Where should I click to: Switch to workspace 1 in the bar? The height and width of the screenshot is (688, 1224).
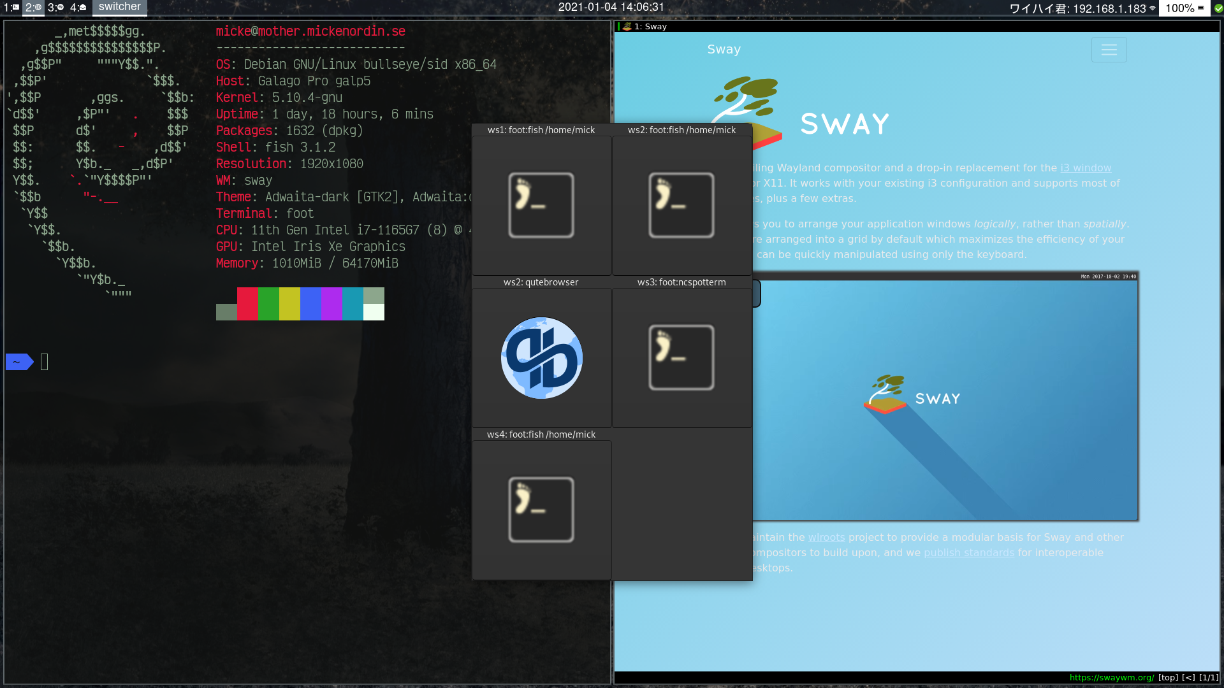coord(11,8)
